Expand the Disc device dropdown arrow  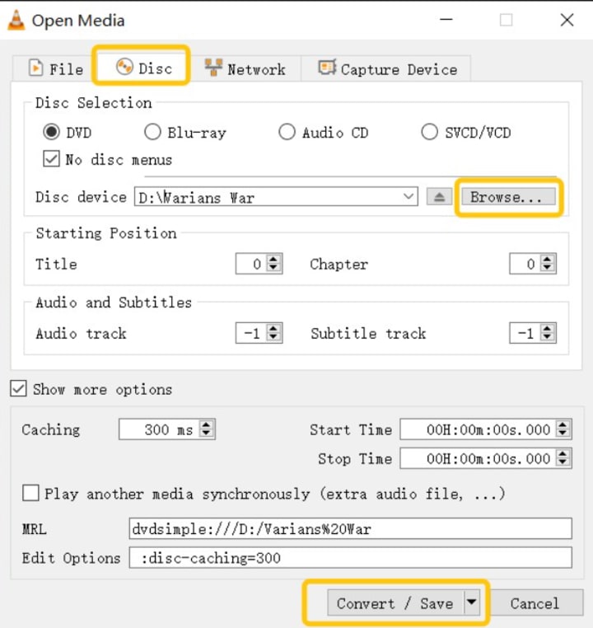pos(409,197)
